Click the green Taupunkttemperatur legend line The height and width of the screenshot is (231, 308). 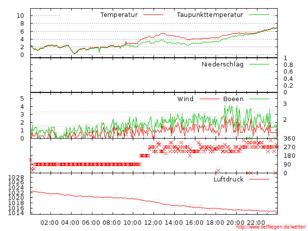pos(259,15)
